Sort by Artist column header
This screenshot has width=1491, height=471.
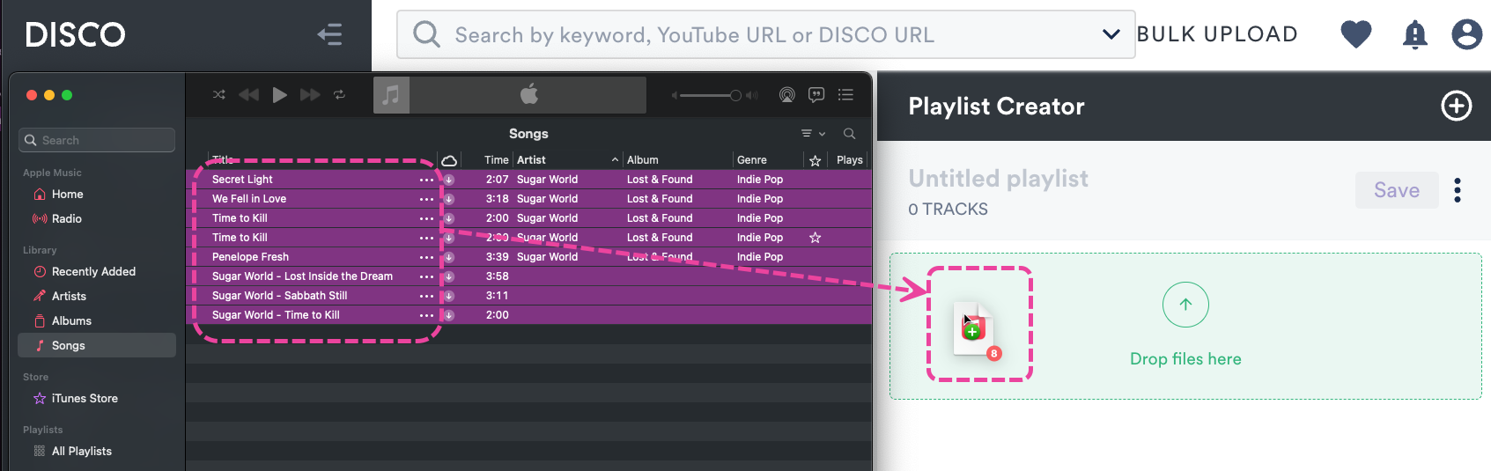coord(531,160)
